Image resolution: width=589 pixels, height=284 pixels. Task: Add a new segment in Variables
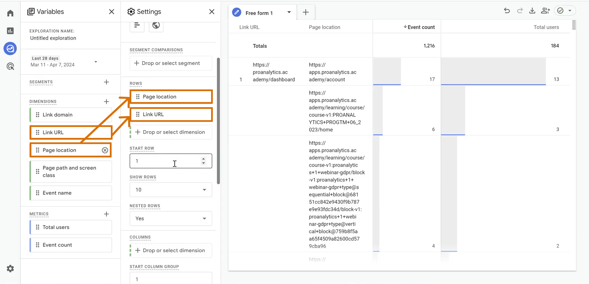[106, 82]
